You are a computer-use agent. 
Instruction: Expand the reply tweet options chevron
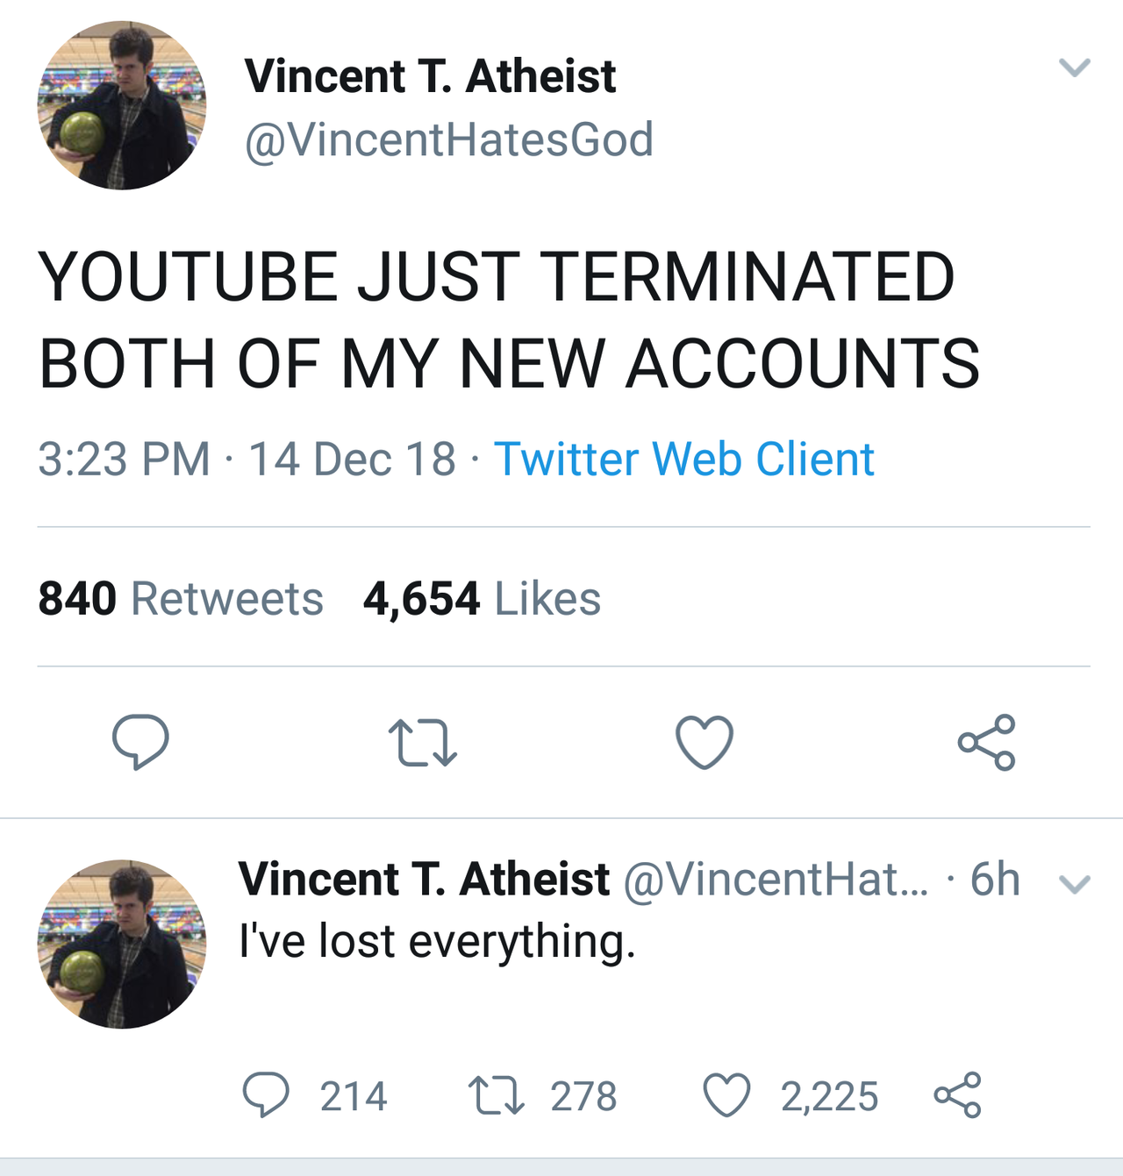click(1074, 884)
